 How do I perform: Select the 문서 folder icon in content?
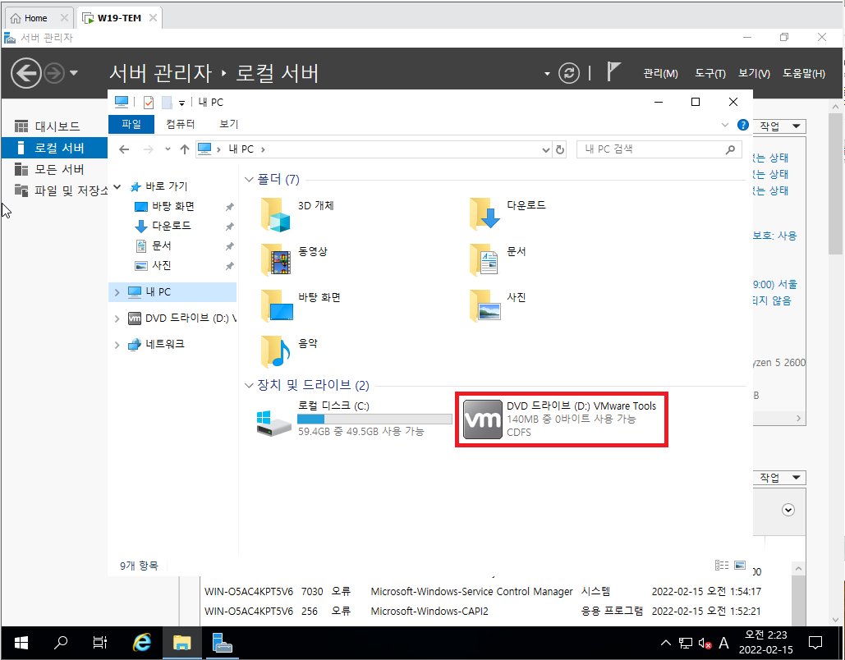point(485,260)
